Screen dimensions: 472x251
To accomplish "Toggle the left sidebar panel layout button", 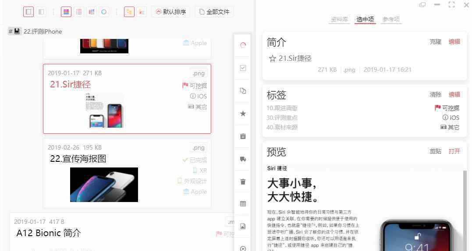I will [x=28, y=12].
